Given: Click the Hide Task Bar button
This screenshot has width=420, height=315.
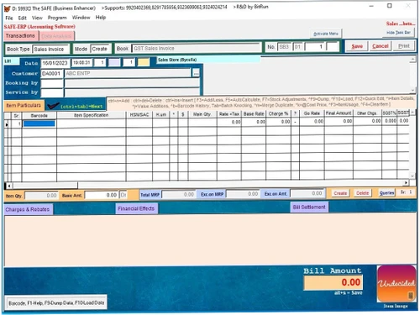Looking at the screenshot, I should (x=398, y=33).
